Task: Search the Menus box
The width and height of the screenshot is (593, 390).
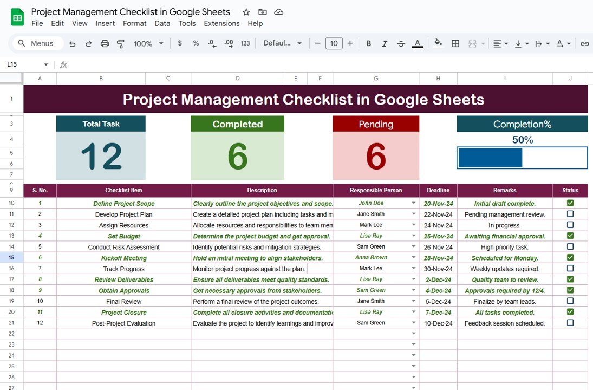Action: point(38,43)
